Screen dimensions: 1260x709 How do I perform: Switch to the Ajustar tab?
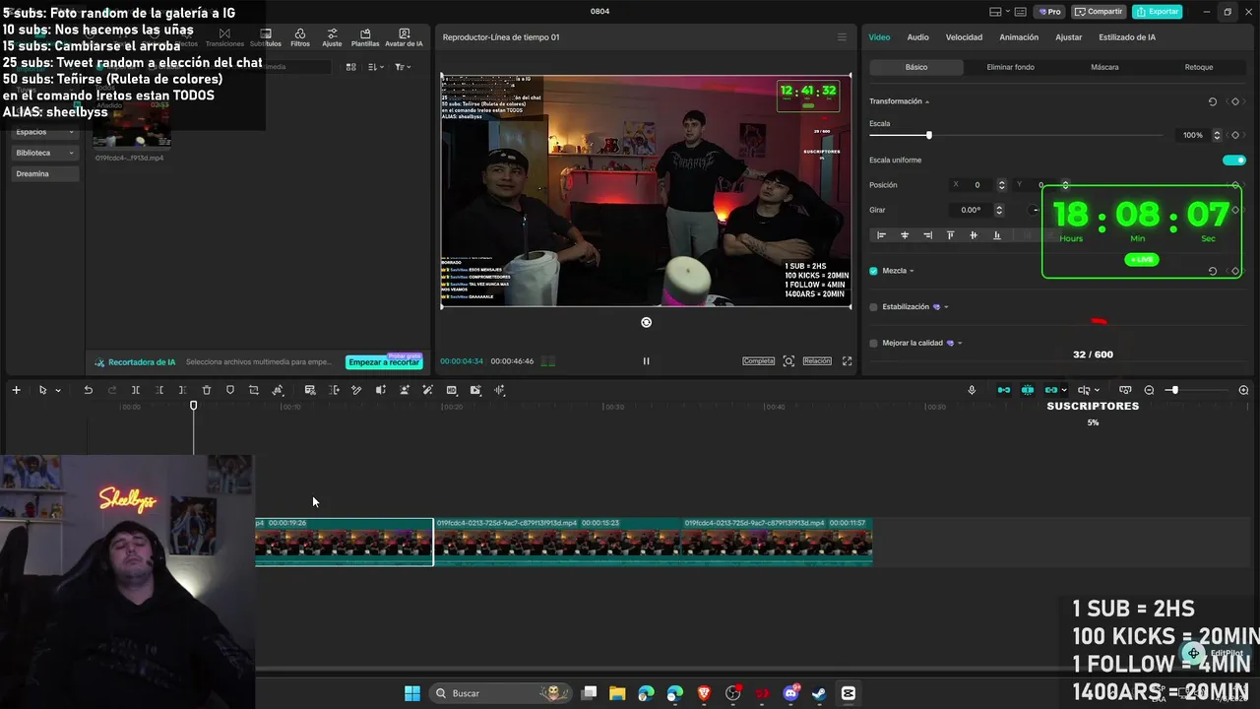(x=1068, y=37)
